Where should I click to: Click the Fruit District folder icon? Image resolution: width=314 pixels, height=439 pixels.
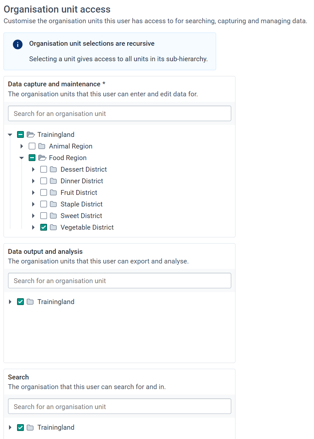click(x=53, y=193)
